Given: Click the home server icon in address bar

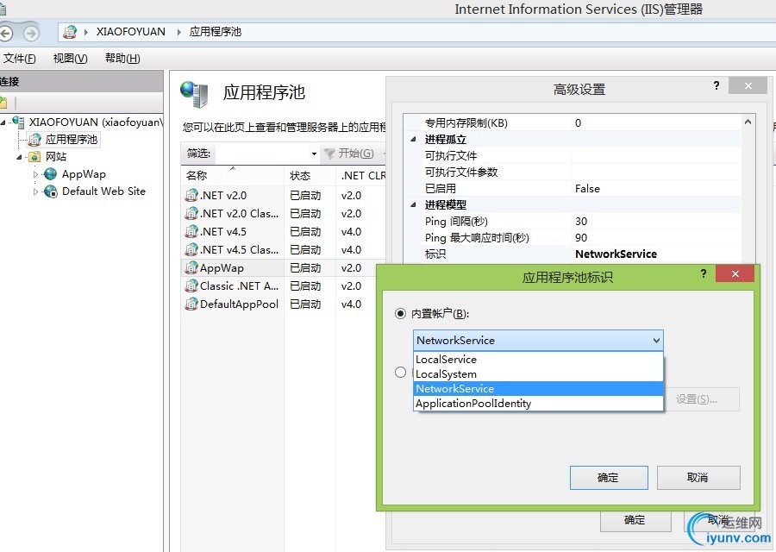Looking at the screenshot, I should (71, 32).
